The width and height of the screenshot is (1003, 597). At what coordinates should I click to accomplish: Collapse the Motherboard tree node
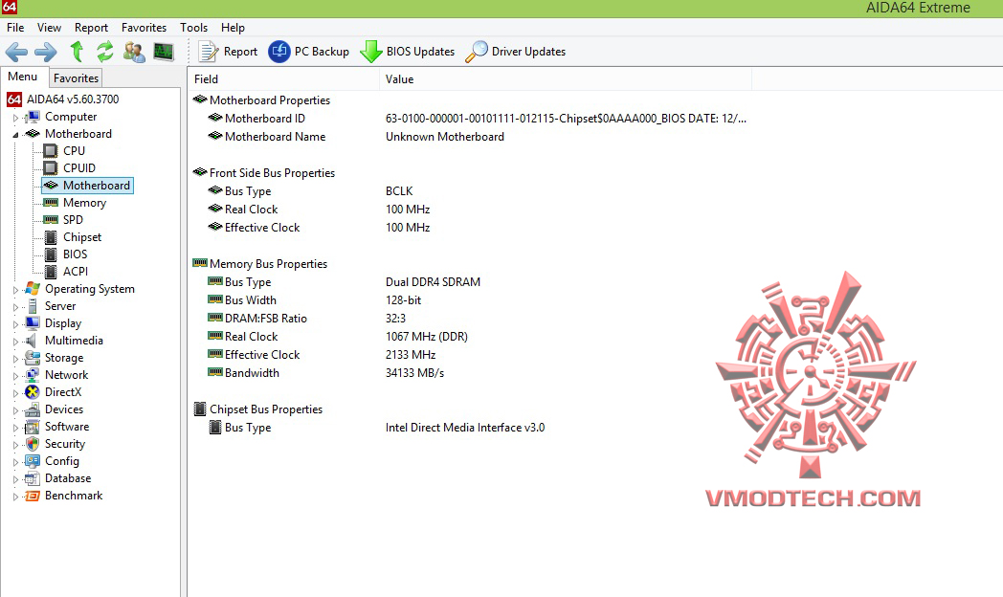tap(15, 135)
